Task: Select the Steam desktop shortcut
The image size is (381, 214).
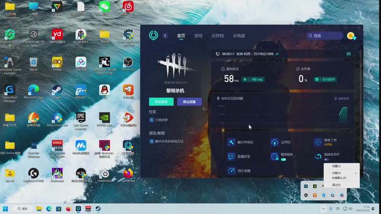Action: click(x=57, y=92)
